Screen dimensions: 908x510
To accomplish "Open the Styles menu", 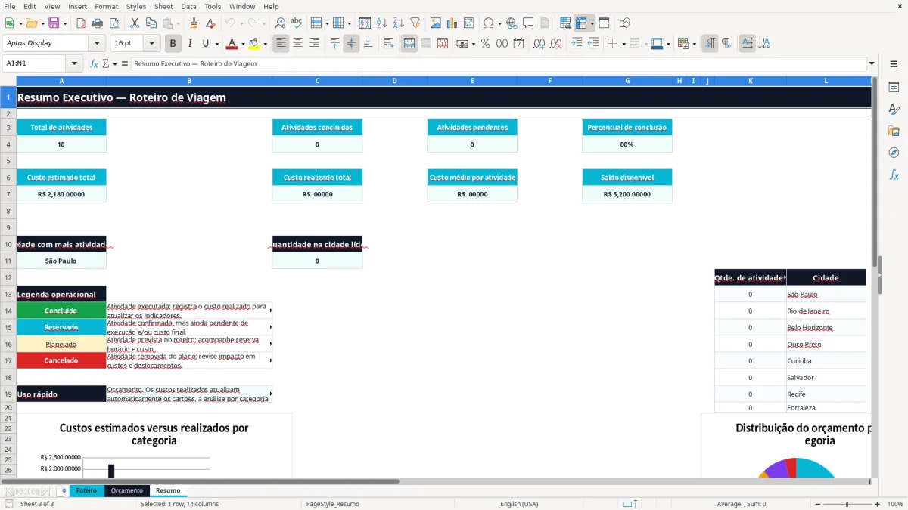I will pyautogui.click(x=136, y=6).
